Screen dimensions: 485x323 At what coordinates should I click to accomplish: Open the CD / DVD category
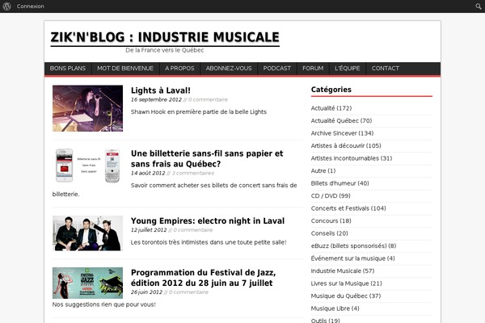(x=331, y=196)
